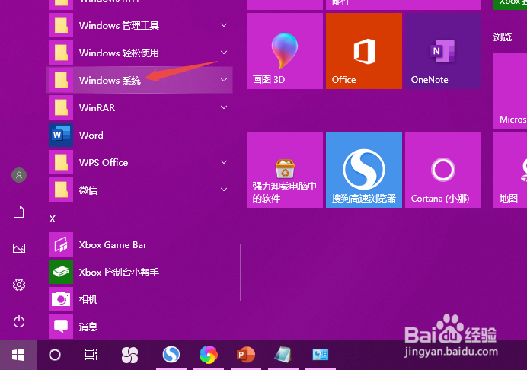Click the X letter section header

coord(53,219)
